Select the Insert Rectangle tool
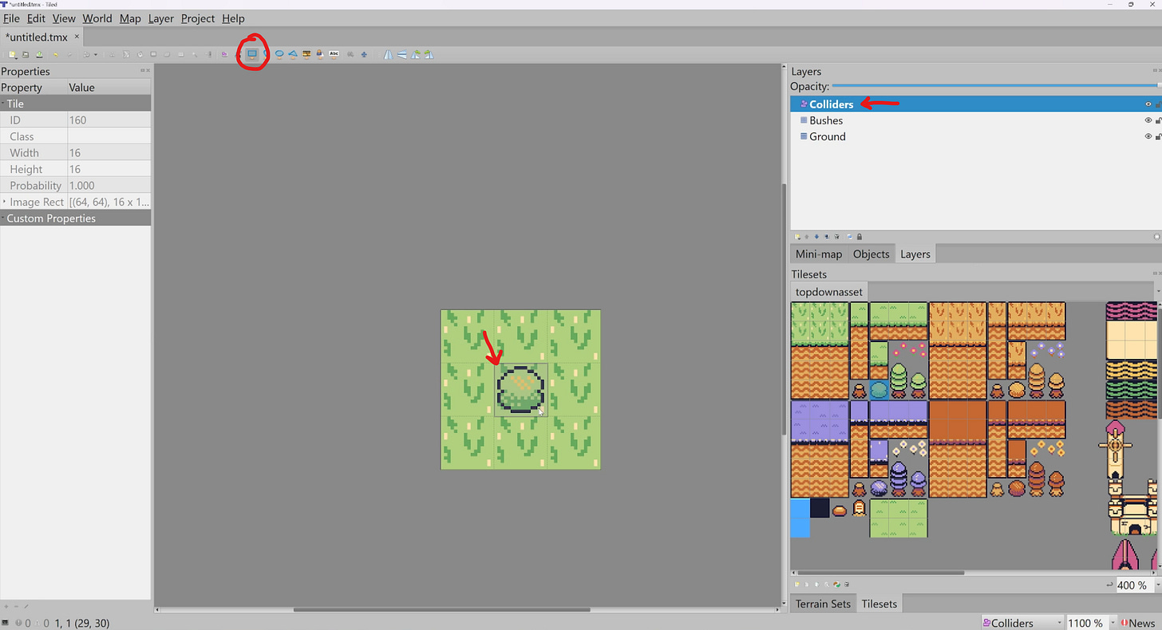 (252, 54)
